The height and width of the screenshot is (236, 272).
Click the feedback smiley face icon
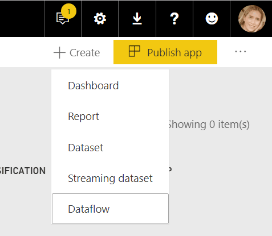click(212, 19)
